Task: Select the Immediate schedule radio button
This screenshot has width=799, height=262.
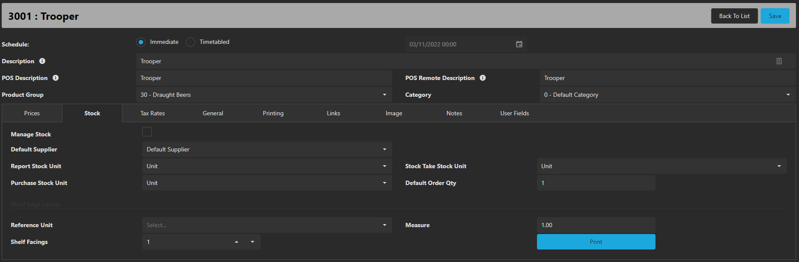Action: pyautogui.click(x=141, y=42)
